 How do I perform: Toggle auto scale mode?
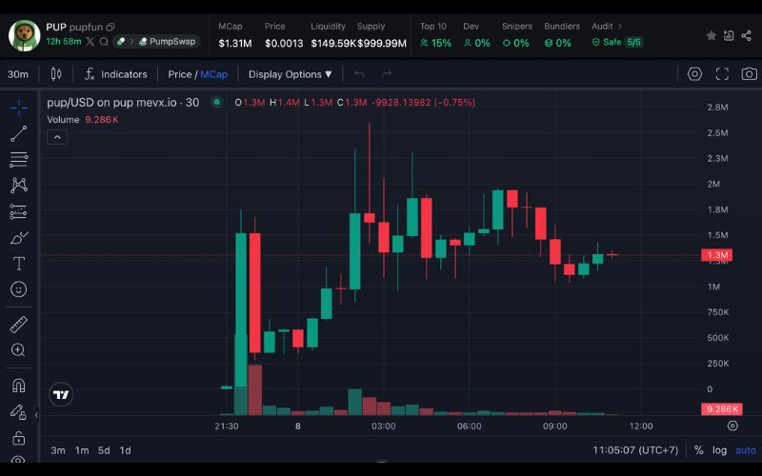pos(746,450)
